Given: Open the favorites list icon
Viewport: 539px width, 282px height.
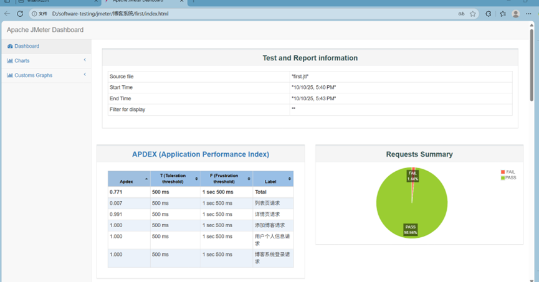Looking at the screenshot, I should coord(503,14).
